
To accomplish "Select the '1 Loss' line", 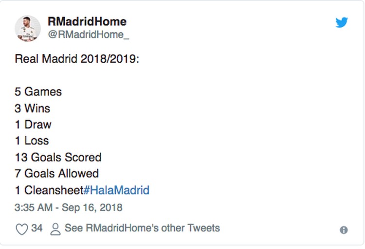I will click(x=32, y=141).
